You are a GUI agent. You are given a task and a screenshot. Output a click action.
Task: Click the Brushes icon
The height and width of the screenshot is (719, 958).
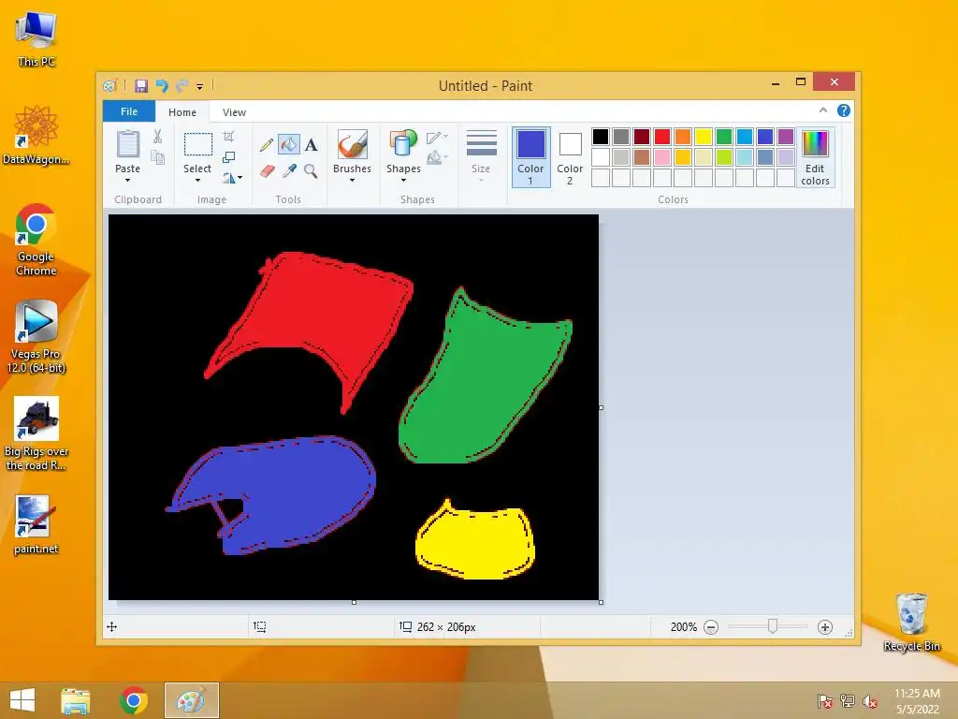click(x=353, y=144)
